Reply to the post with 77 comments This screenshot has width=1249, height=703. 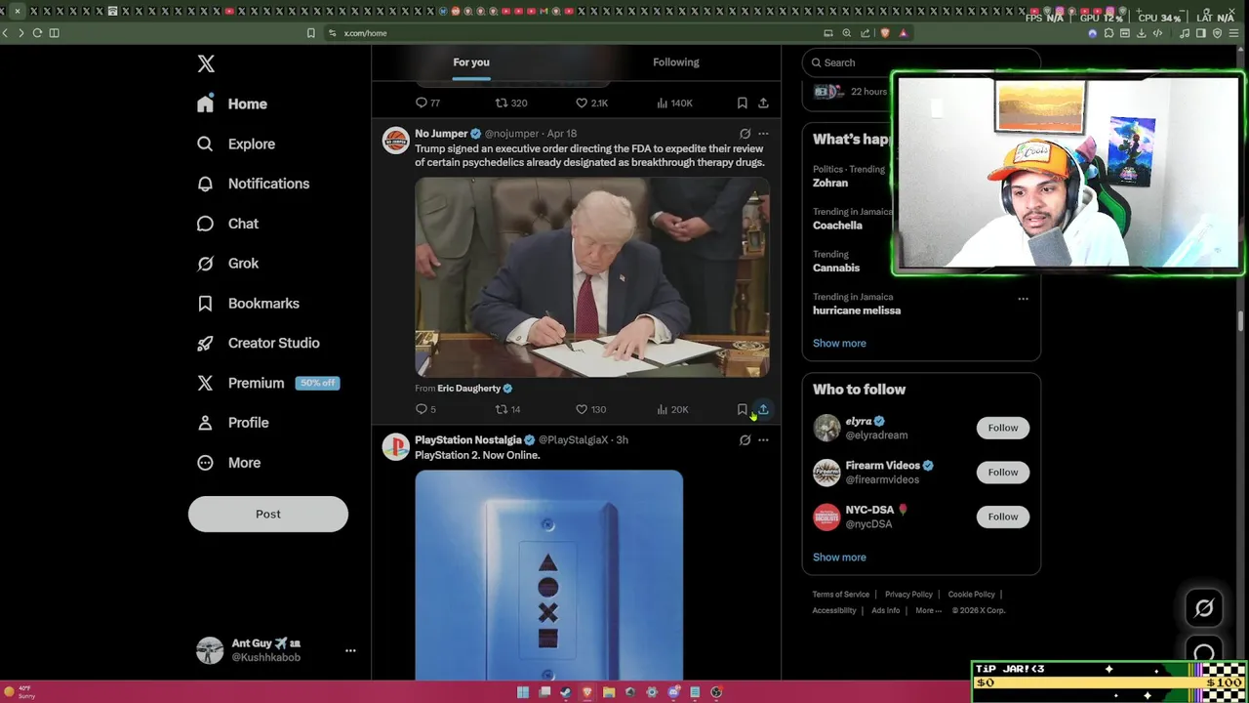pos(427,103)
